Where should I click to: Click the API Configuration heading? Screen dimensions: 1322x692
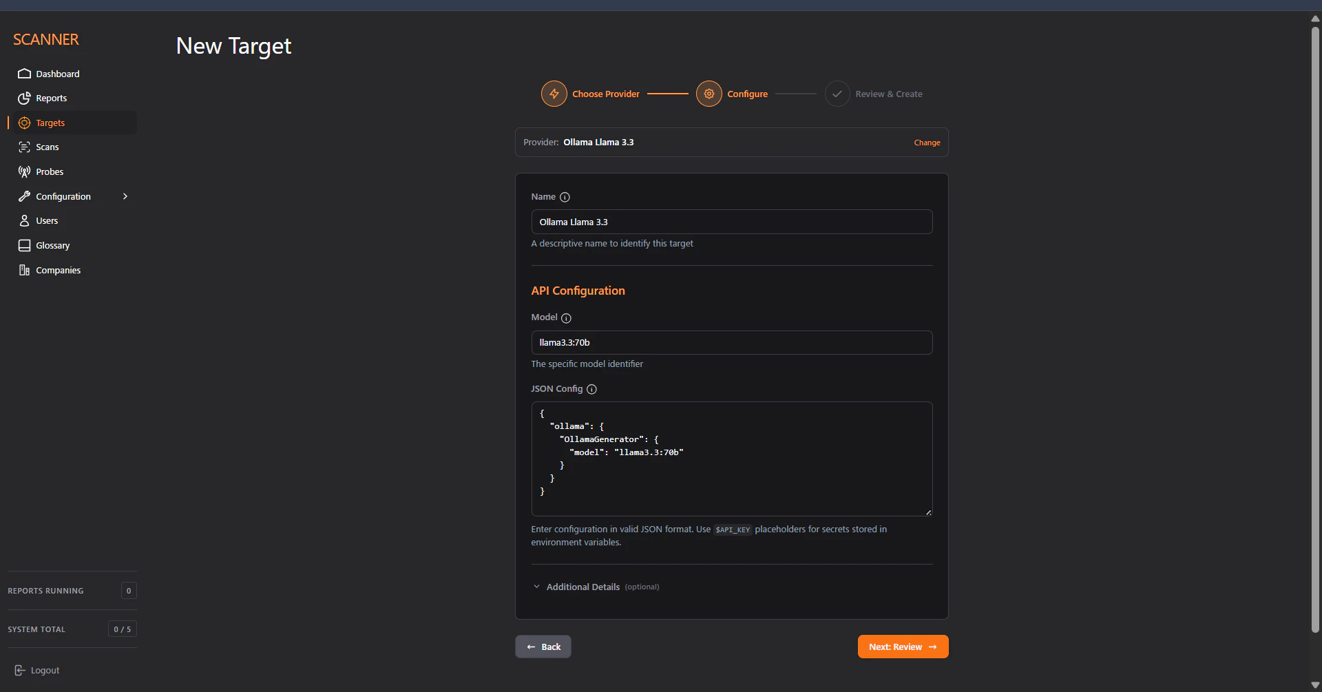pos(578,291)
